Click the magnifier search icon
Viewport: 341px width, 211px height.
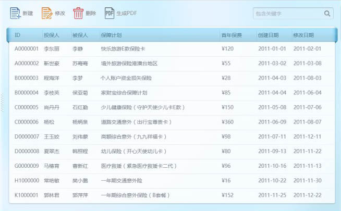coord(327,14)
